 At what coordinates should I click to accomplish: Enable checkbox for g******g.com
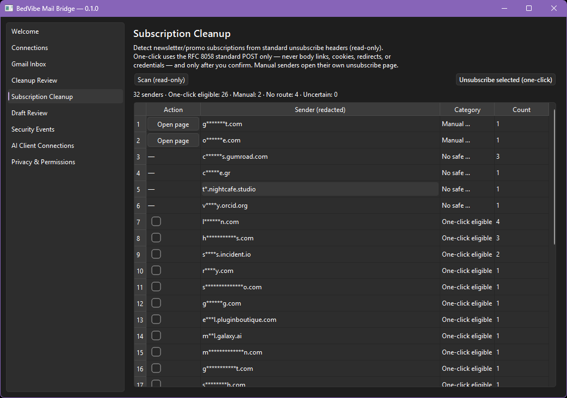click(156, 303)
